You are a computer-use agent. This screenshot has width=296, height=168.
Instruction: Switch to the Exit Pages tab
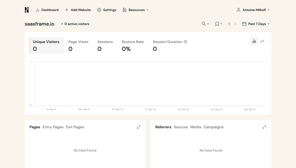click(x=75, y=127)
